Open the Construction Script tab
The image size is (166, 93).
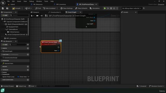pyautogui.click(x=56, y=12)
